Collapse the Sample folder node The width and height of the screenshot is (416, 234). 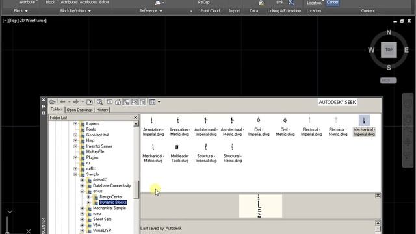pyautogui.click(x=75, y=174)
